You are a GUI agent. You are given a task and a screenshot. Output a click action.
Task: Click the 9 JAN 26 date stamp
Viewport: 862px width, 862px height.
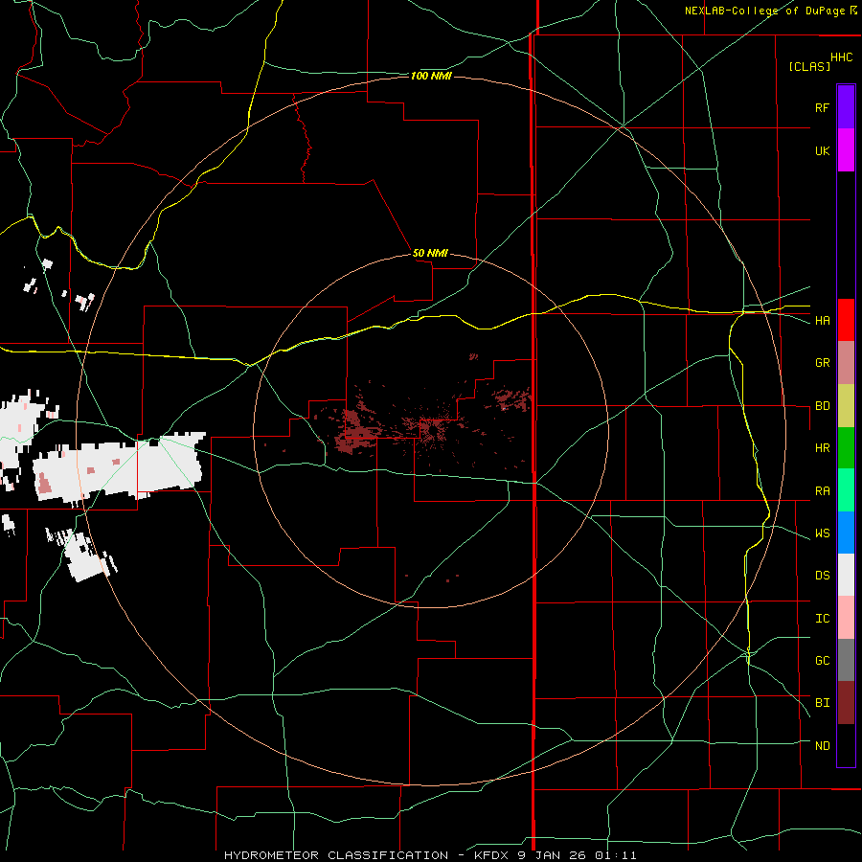553,855
